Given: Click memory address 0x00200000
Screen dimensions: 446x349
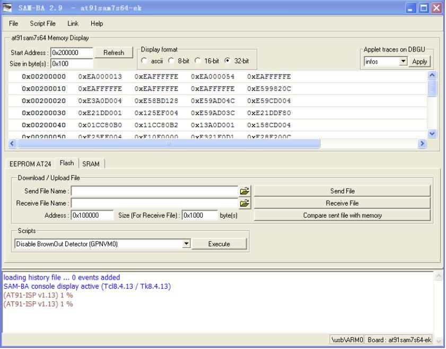Looking at the screenshot, I should (x=44, y=77).
